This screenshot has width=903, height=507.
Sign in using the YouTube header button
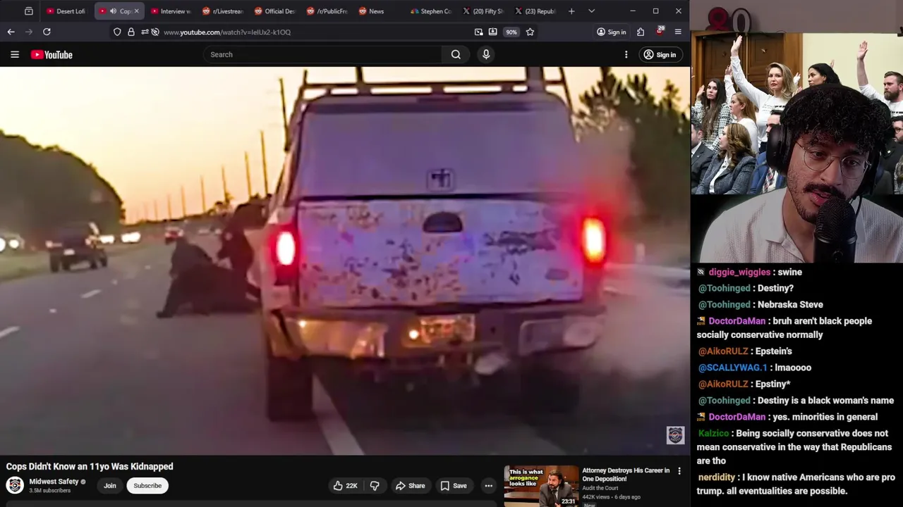click(x=660, y=54)
